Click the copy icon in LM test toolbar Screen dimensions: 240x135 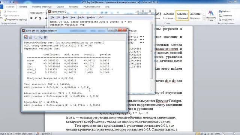click(x=36, y=37)
